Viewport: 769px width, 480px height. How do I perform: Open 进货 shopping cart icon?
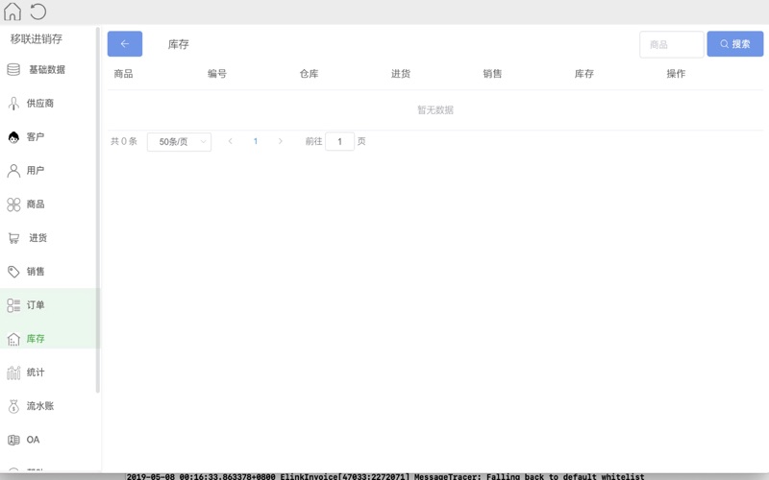pyautogui.click(x=13, y=238)
